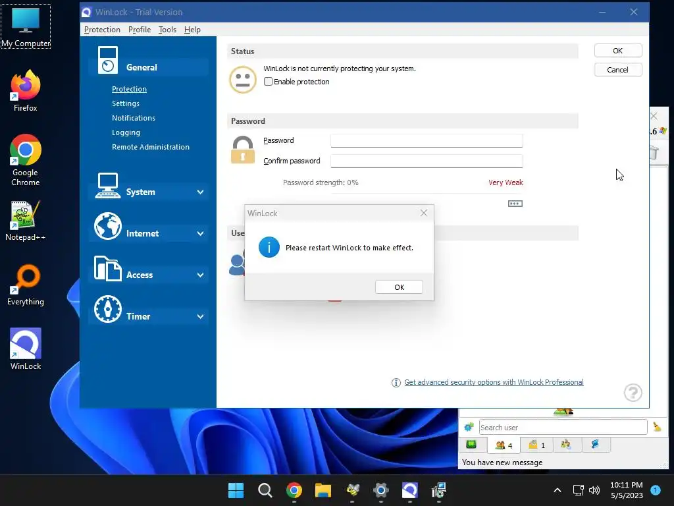This screenshot has height=506, width=674.
Task: Select the WinLock desktop shortcut
Action: (x=26, y=349)
